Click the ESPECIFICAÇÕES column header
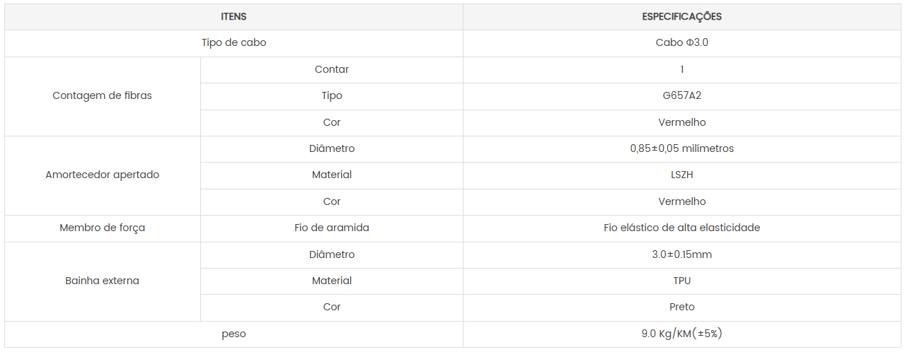 (x=681, y=17)
